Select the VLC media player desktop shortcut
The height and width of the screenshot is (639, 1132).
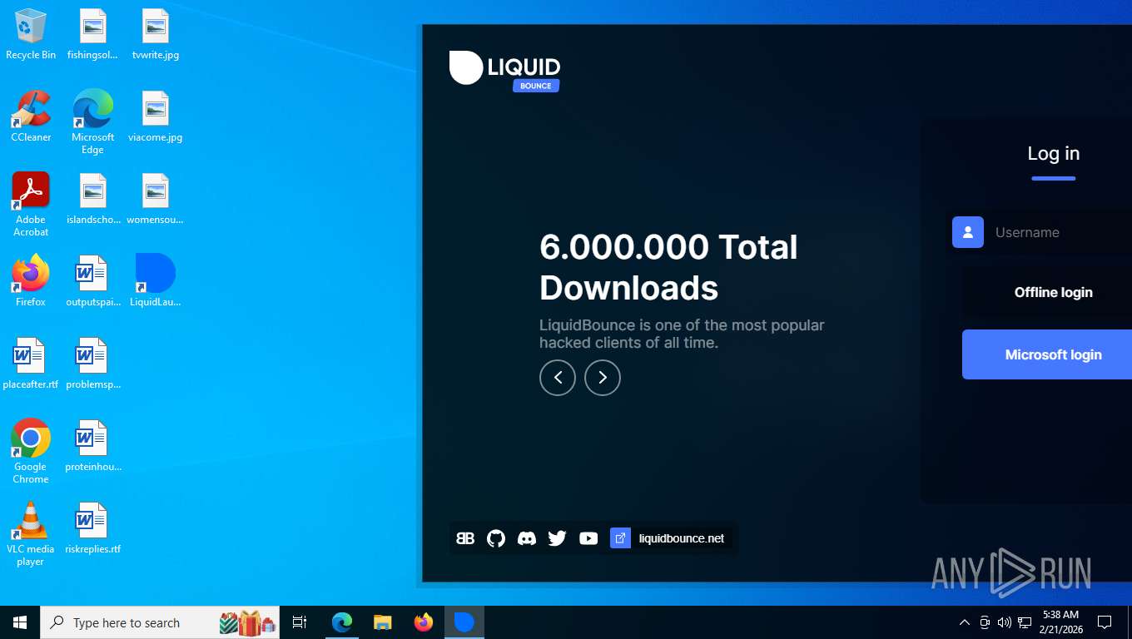coord(31,533)
